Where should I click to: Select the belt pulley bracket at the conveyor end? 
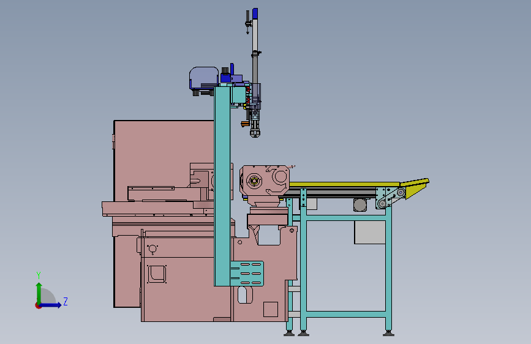(x=390, y=198)
